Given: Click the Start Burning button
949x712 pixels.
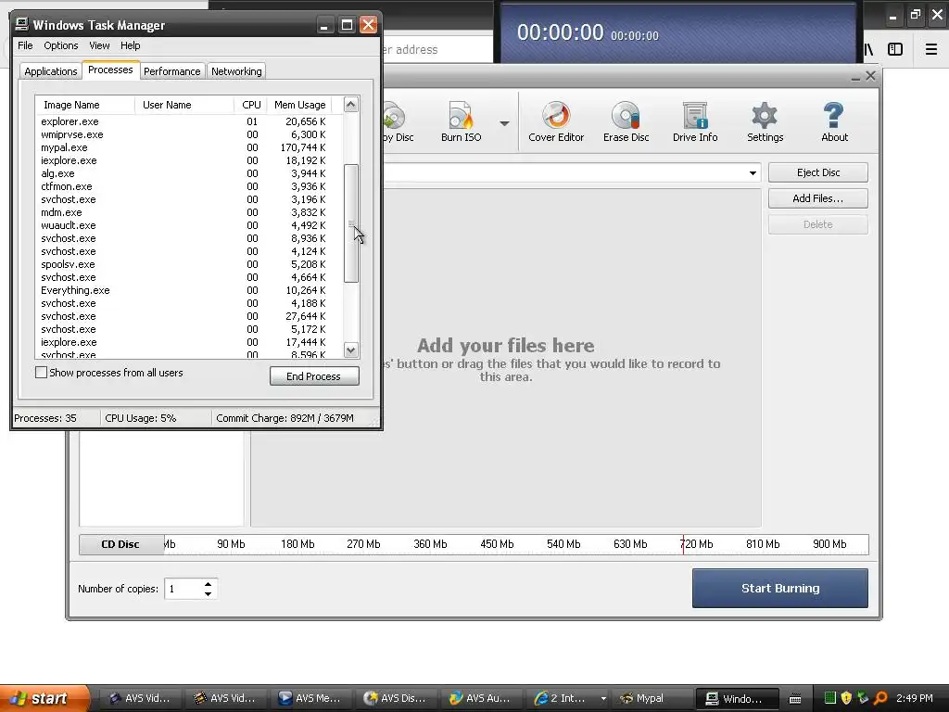Looking at the screenshot, I should 779,588.
